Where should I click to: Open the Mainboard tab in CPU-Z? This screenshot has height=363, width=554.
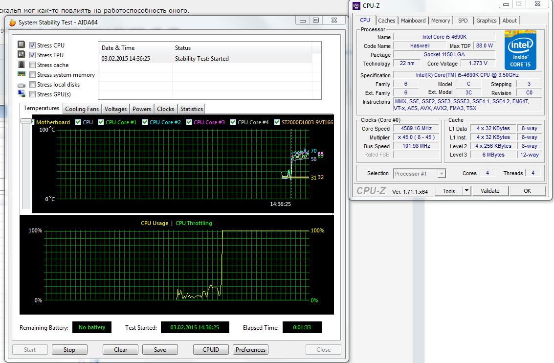(413, 21)
